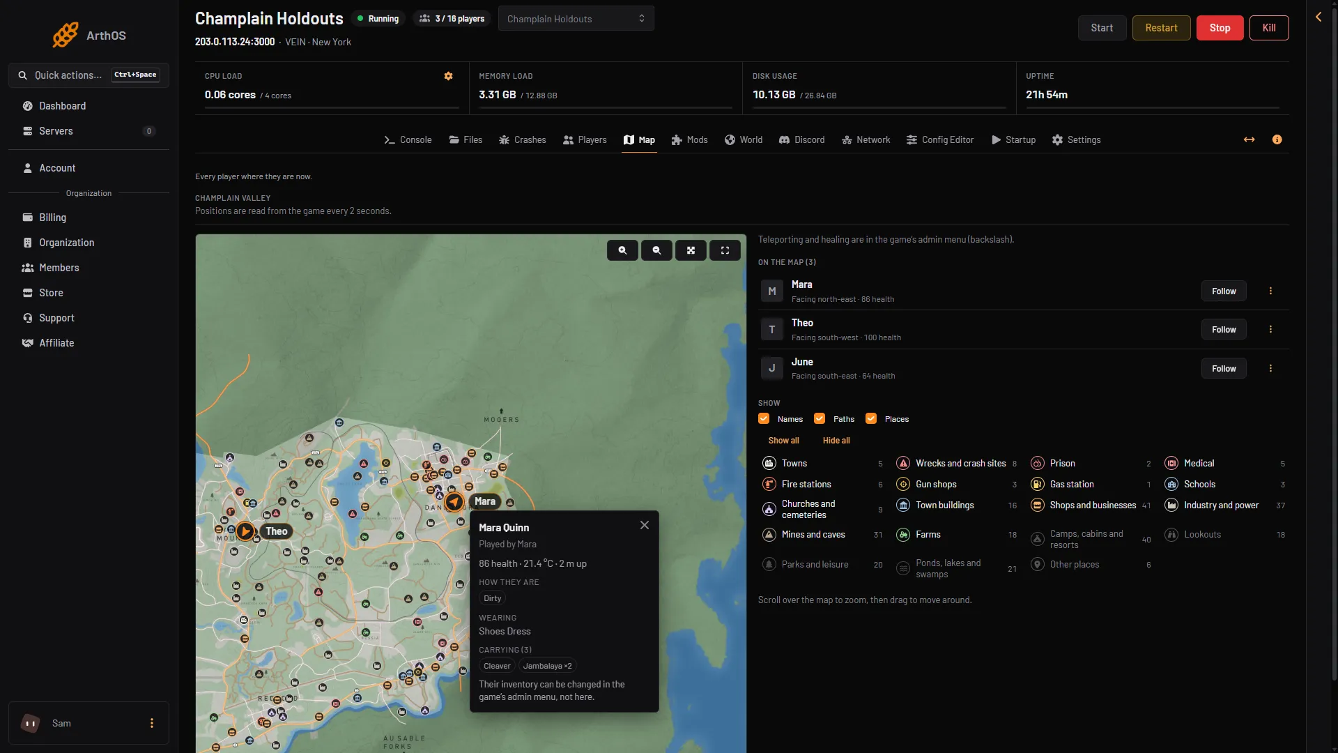The width and height of the screenshot is (1338, 753).
Task: Open Sam's account options menu
Action: [x=152, y=723]
